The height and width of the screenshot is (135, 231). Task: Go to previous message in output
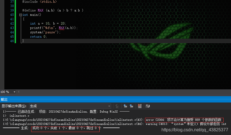[x=125, y=106]
